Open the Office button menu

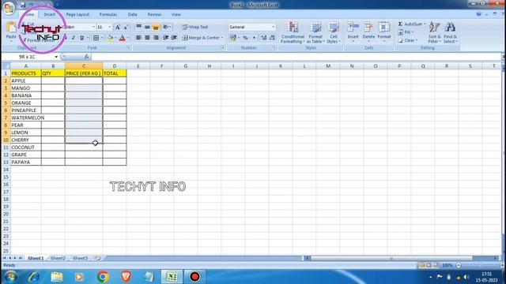[x=9, y=9]
